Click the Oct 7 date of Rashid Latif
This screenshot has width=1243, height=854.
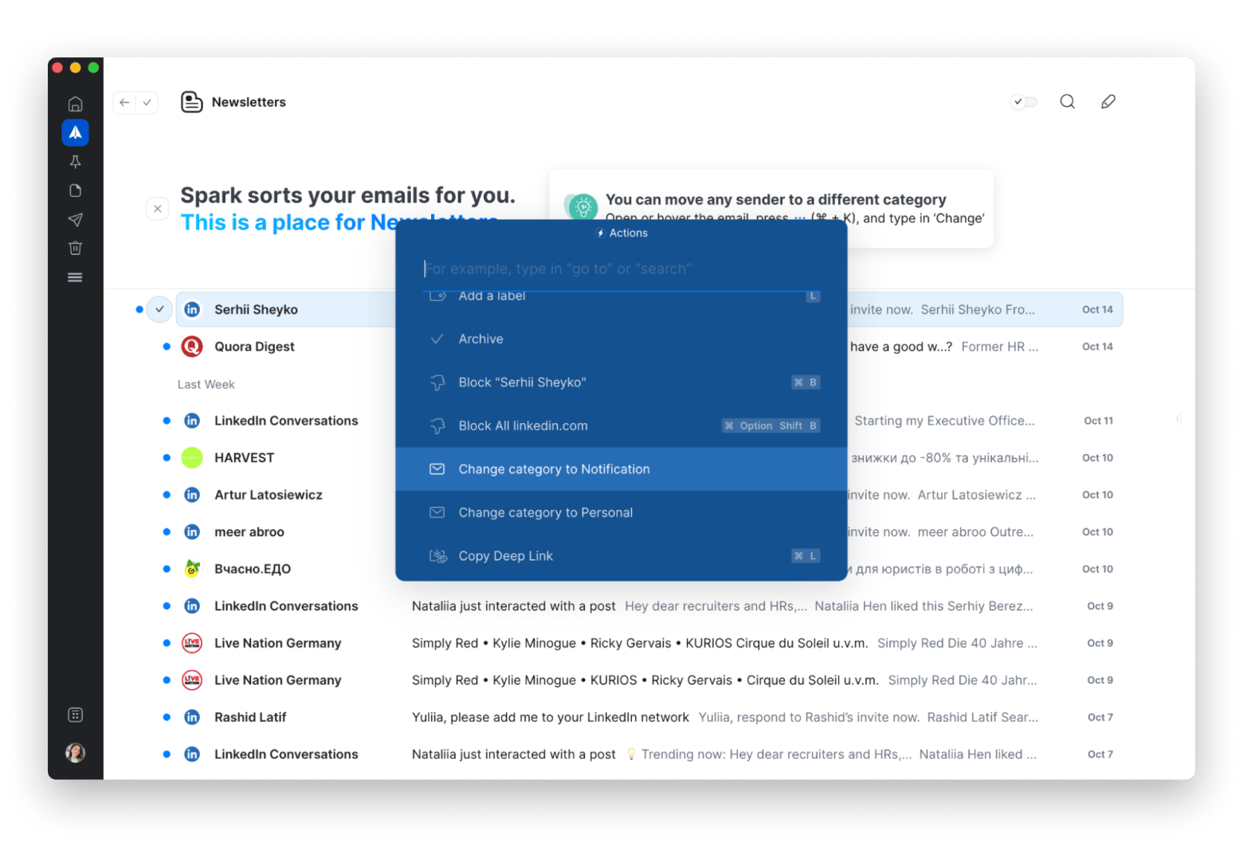pyautogui.click(x=1100, y=717)
